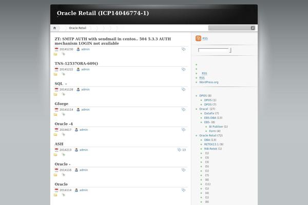Click the author icon on the 2014116 post
Viewport: 308px width, 205px height.
click(76, 170)
